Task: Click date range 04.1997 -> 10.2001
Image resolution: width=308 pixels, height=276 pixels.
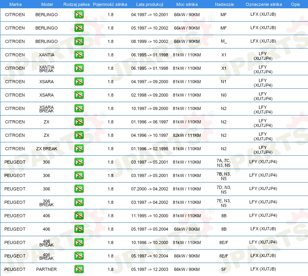Action: tap(150, 15)
